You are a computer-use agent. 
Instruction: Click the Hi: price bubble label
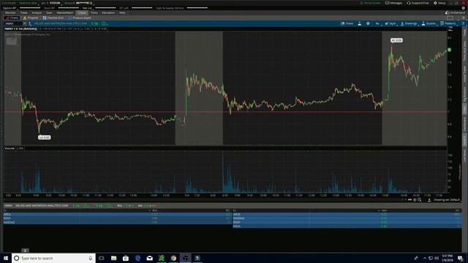[x=396, y=40]
